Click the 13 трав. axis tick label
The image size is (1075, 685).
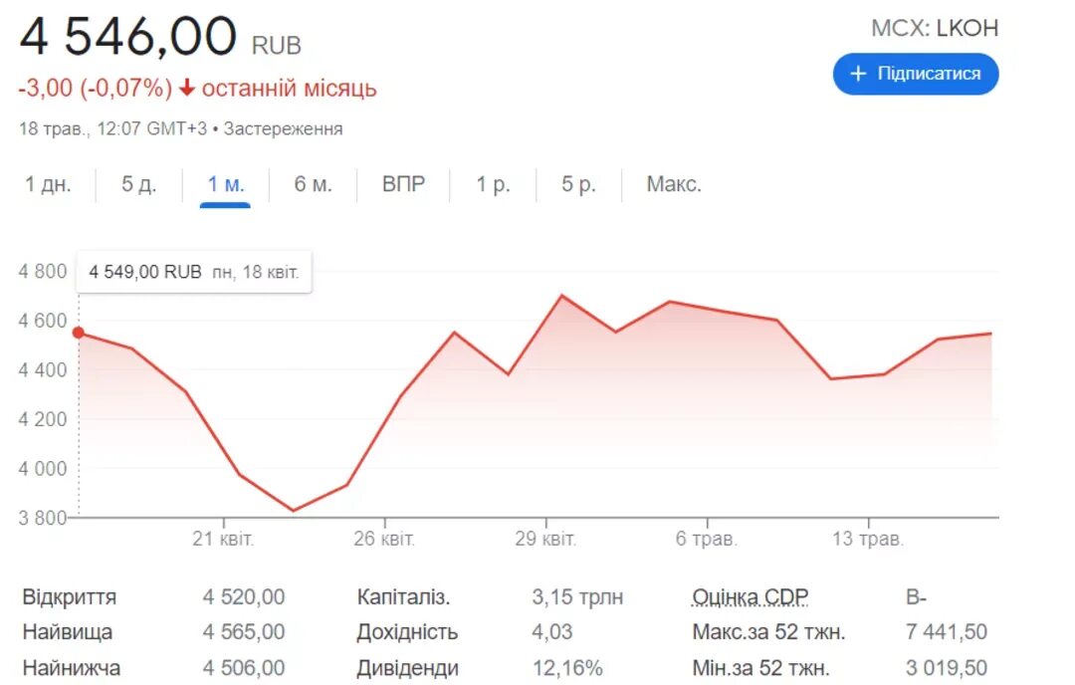click(x=868, y=539)
